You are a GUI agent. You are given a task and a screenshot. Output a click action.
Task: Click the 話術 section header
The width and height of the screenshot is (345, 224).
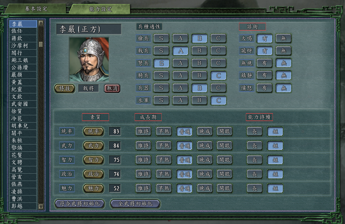click(x=252, y=27)
